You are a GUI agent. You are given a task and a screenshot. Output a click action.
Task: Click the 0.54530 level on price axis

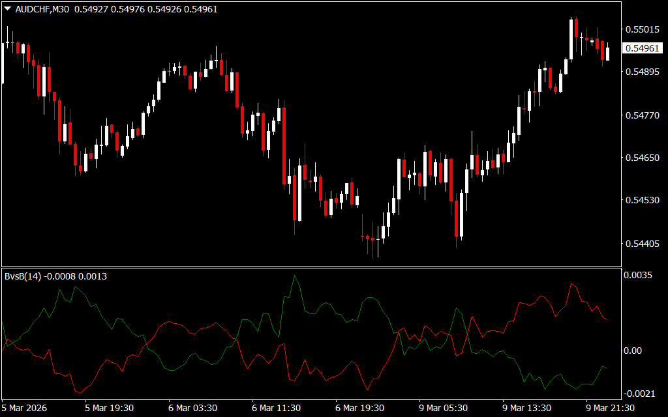[x=641, y=199]
